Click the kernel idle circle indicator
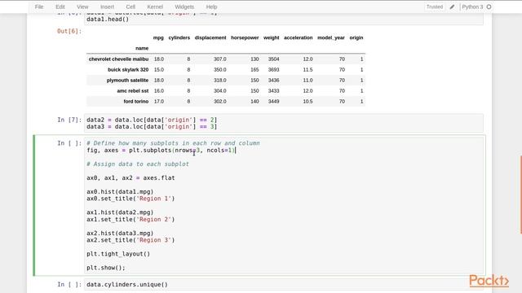The image size is (522, 293). coord(489,7)
